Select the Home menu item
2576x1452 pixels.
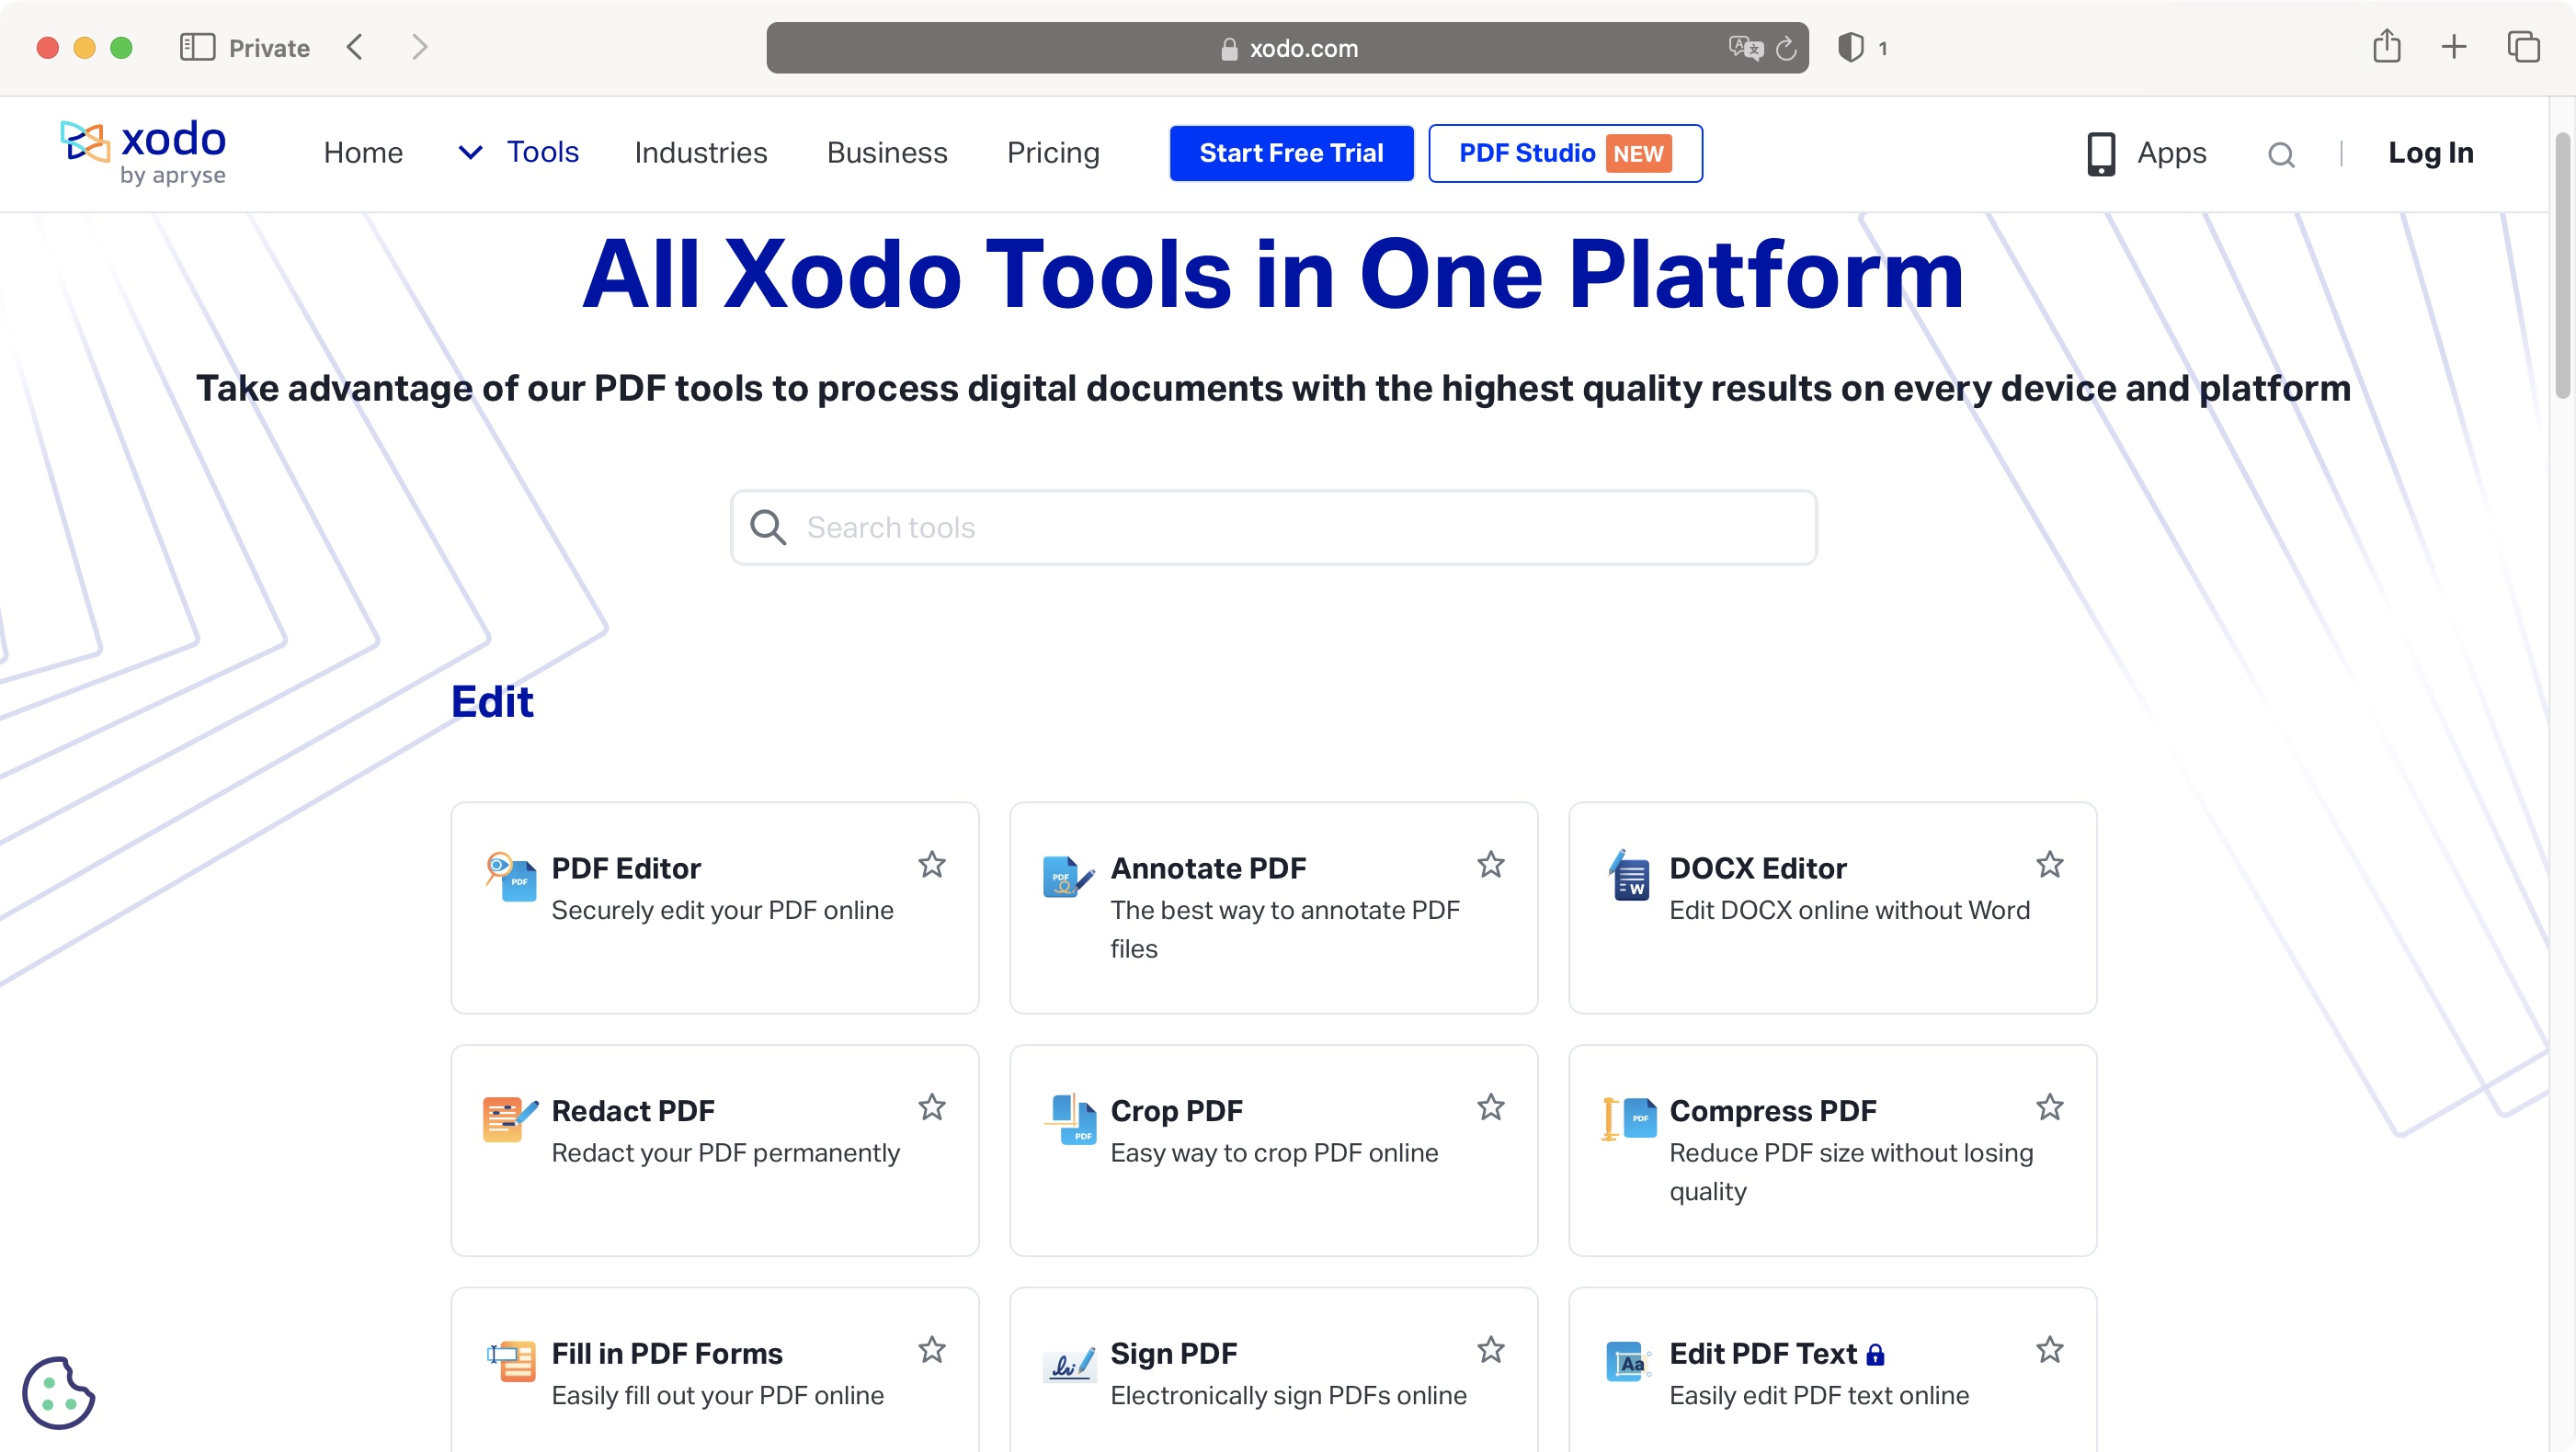pyautogui.click(x=363, y=153)
